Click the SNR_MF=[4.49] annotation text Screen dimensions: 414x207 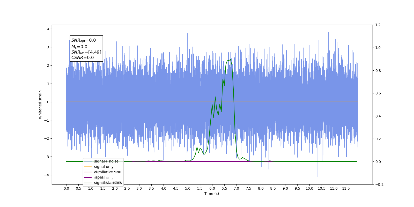pyautogui.click(x=86, y=52)
